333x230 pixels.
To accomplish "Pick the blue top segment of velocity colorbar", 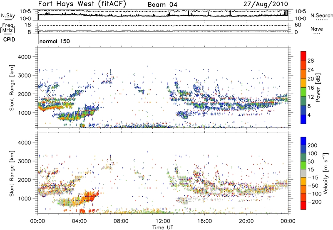I will click(x=303, y=141).
